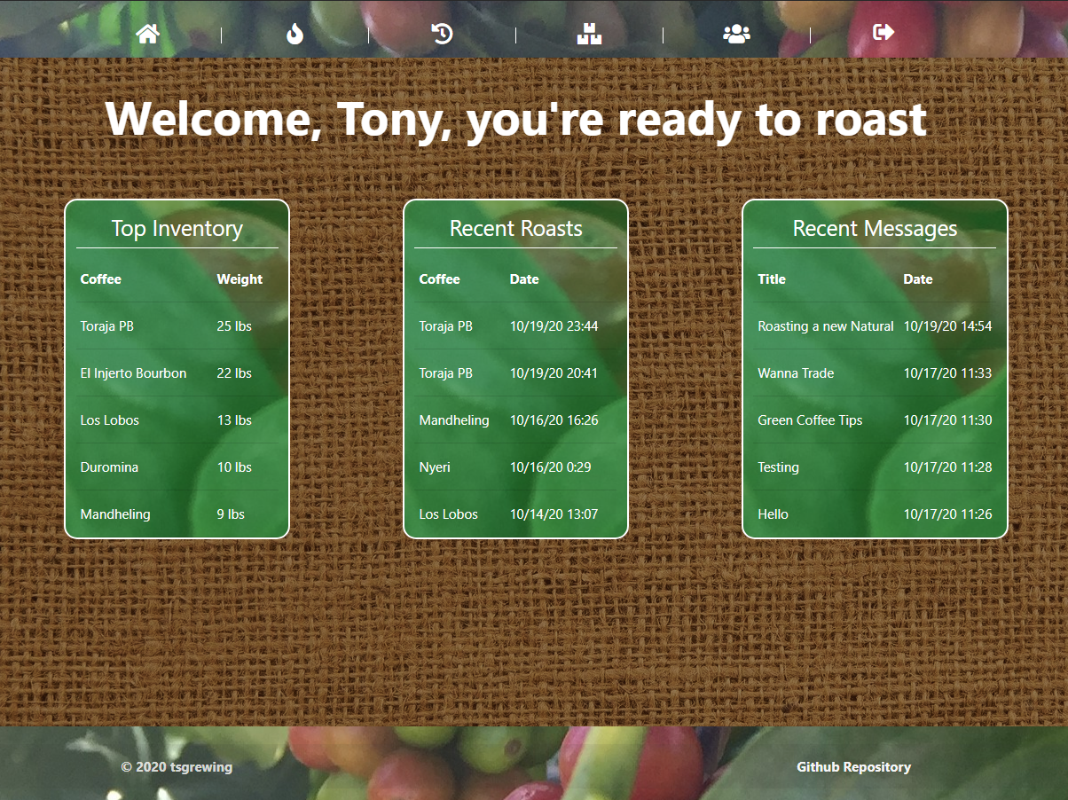Open the Hello message

tap(773, 514)
